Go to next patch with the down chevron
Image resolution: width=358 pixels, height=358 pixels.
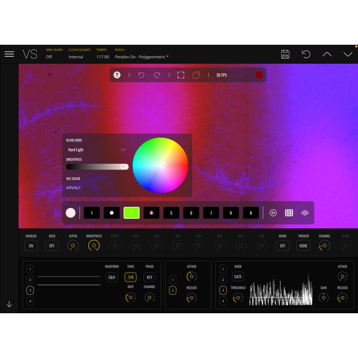tap(348, 54)
